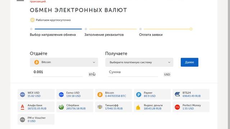Click the Альфа банк logo icon
This screenshot has height=129, width=230.
[x=22, y=107]
